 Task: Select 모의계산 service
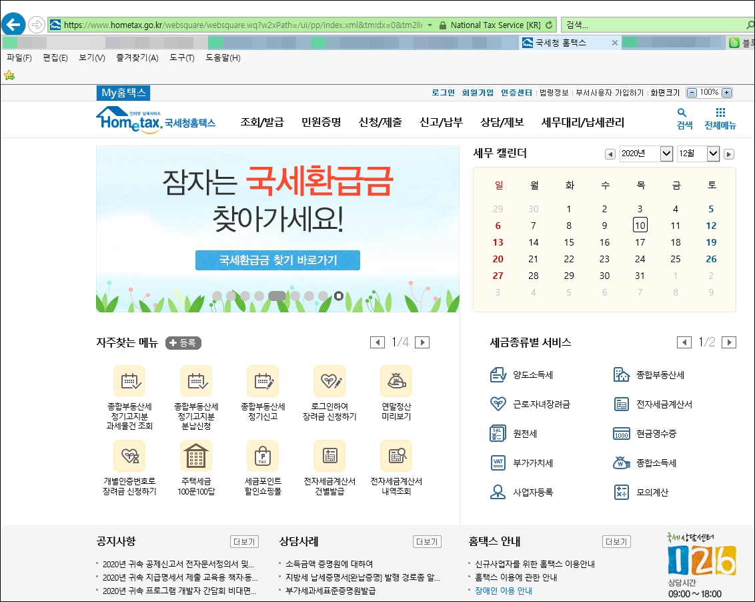click(x=641, y=492)
